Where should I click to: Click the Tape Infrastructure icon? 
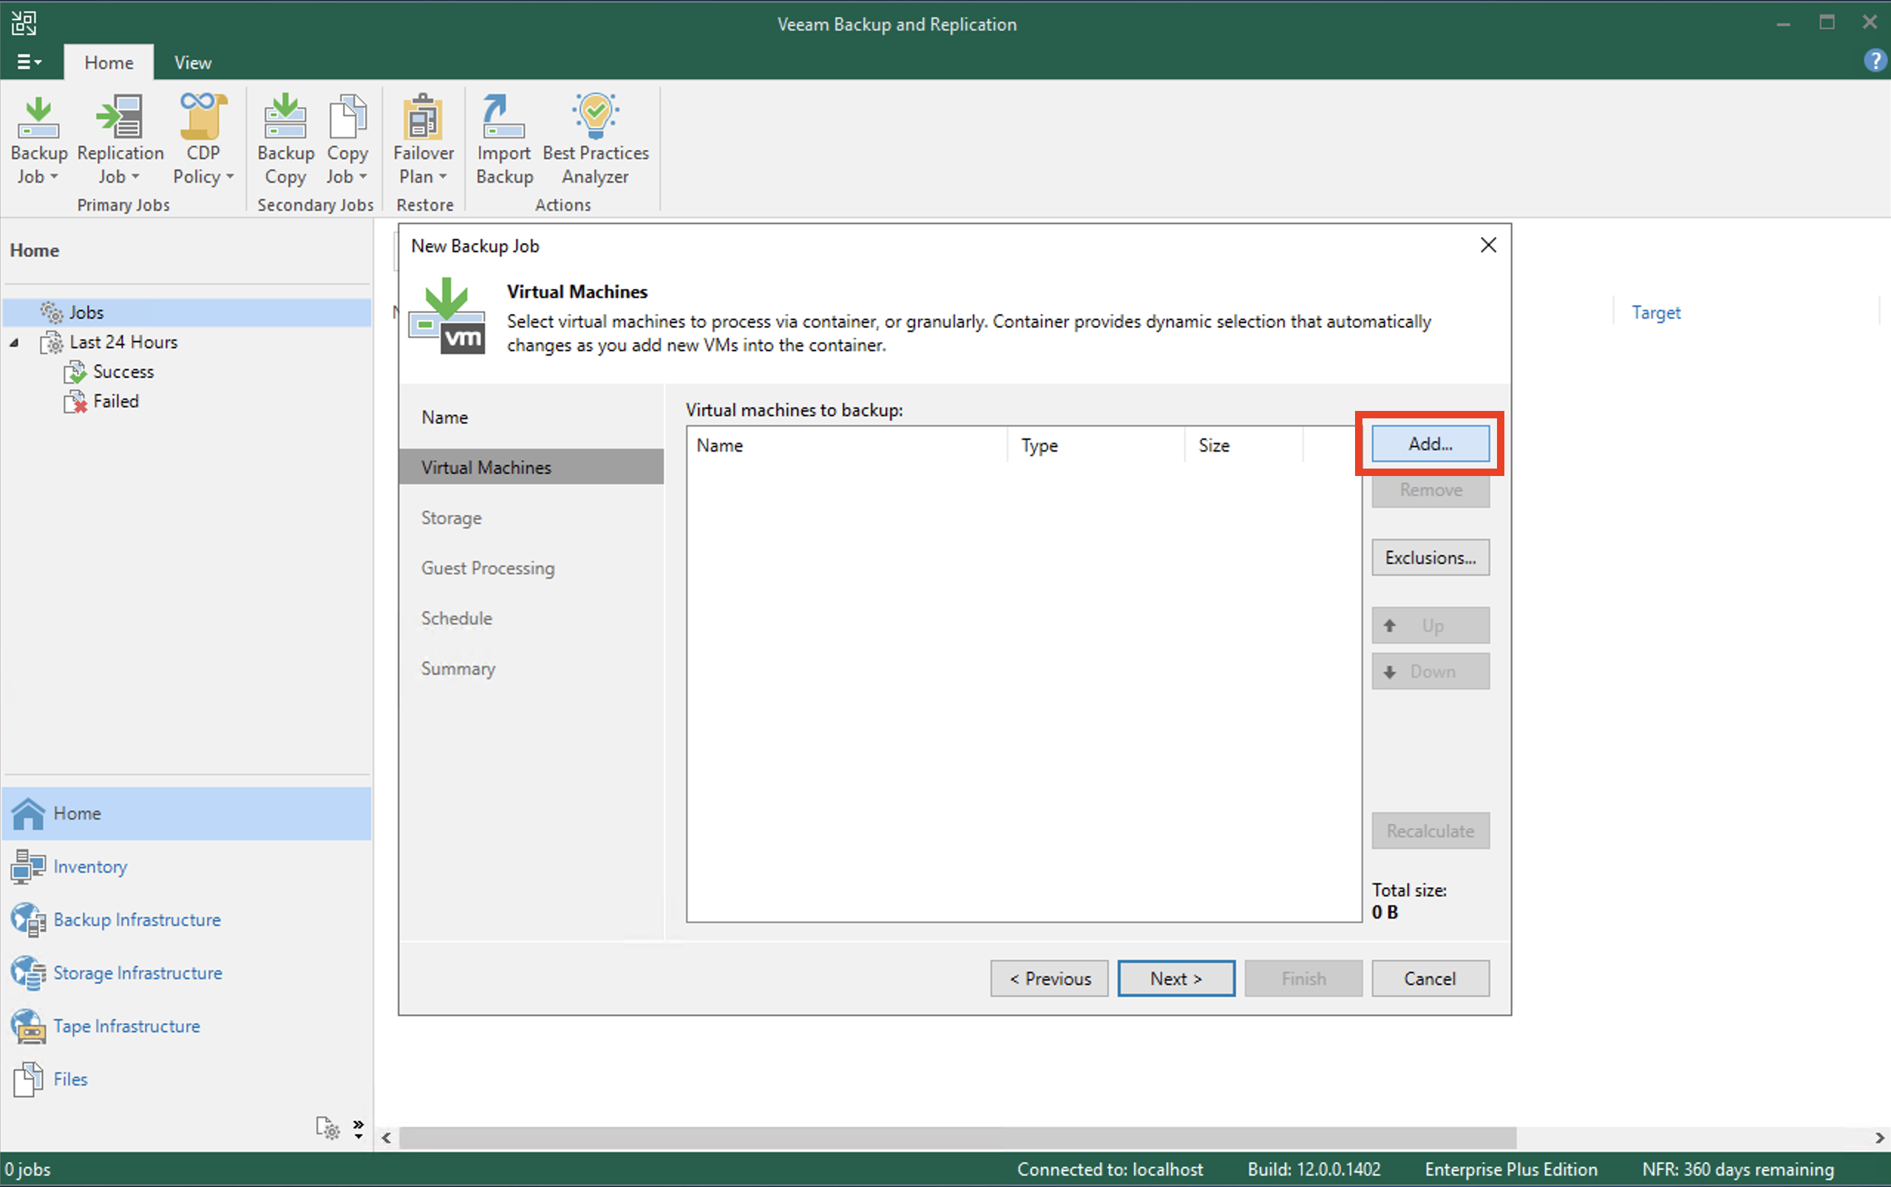pos(28,1026)
